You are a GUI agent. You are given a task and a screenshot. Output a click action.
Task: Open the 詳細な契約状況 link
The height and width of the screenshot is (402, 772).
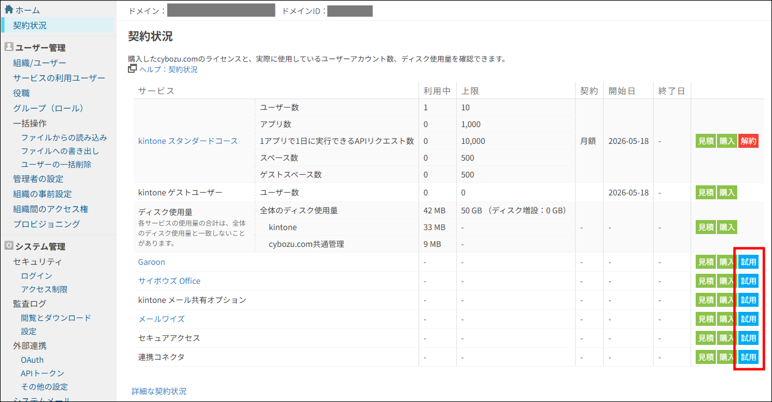point(159,391)
